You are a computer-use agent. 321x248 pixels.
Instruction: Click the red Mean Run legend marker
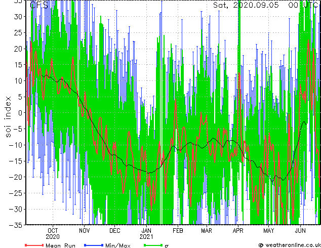(x=34, y=245)
